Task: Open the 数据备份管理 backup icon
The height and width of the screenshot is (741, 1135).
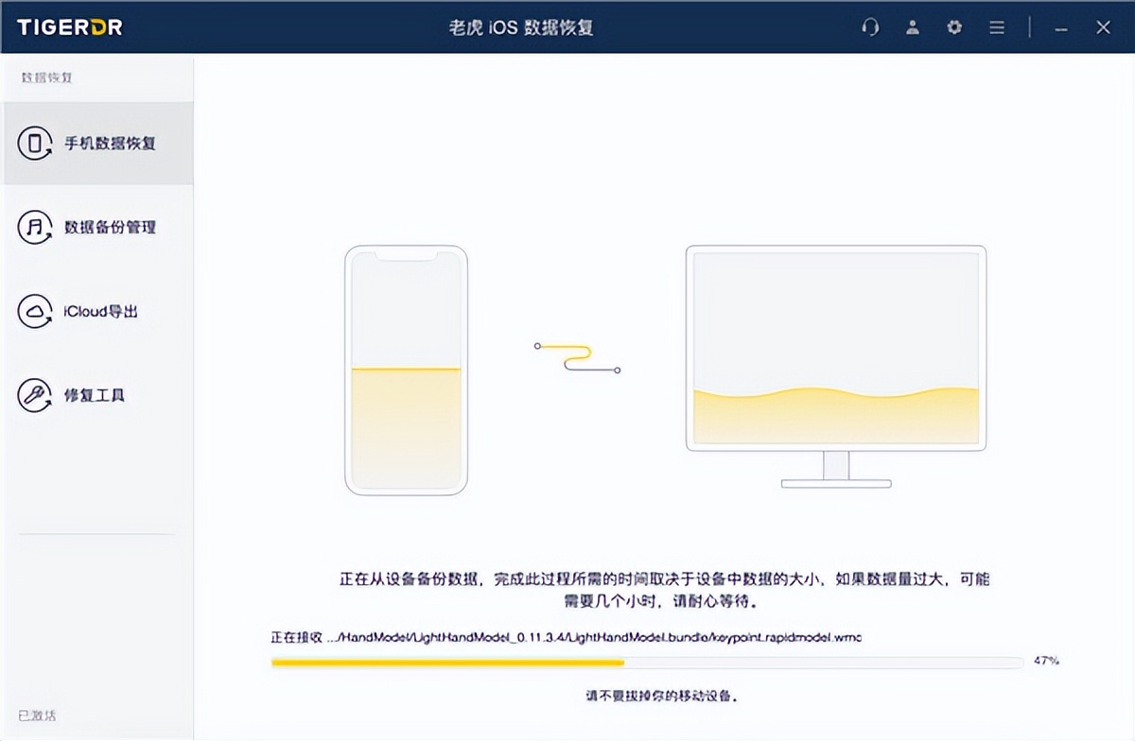Action: click(x=33, y=227)
